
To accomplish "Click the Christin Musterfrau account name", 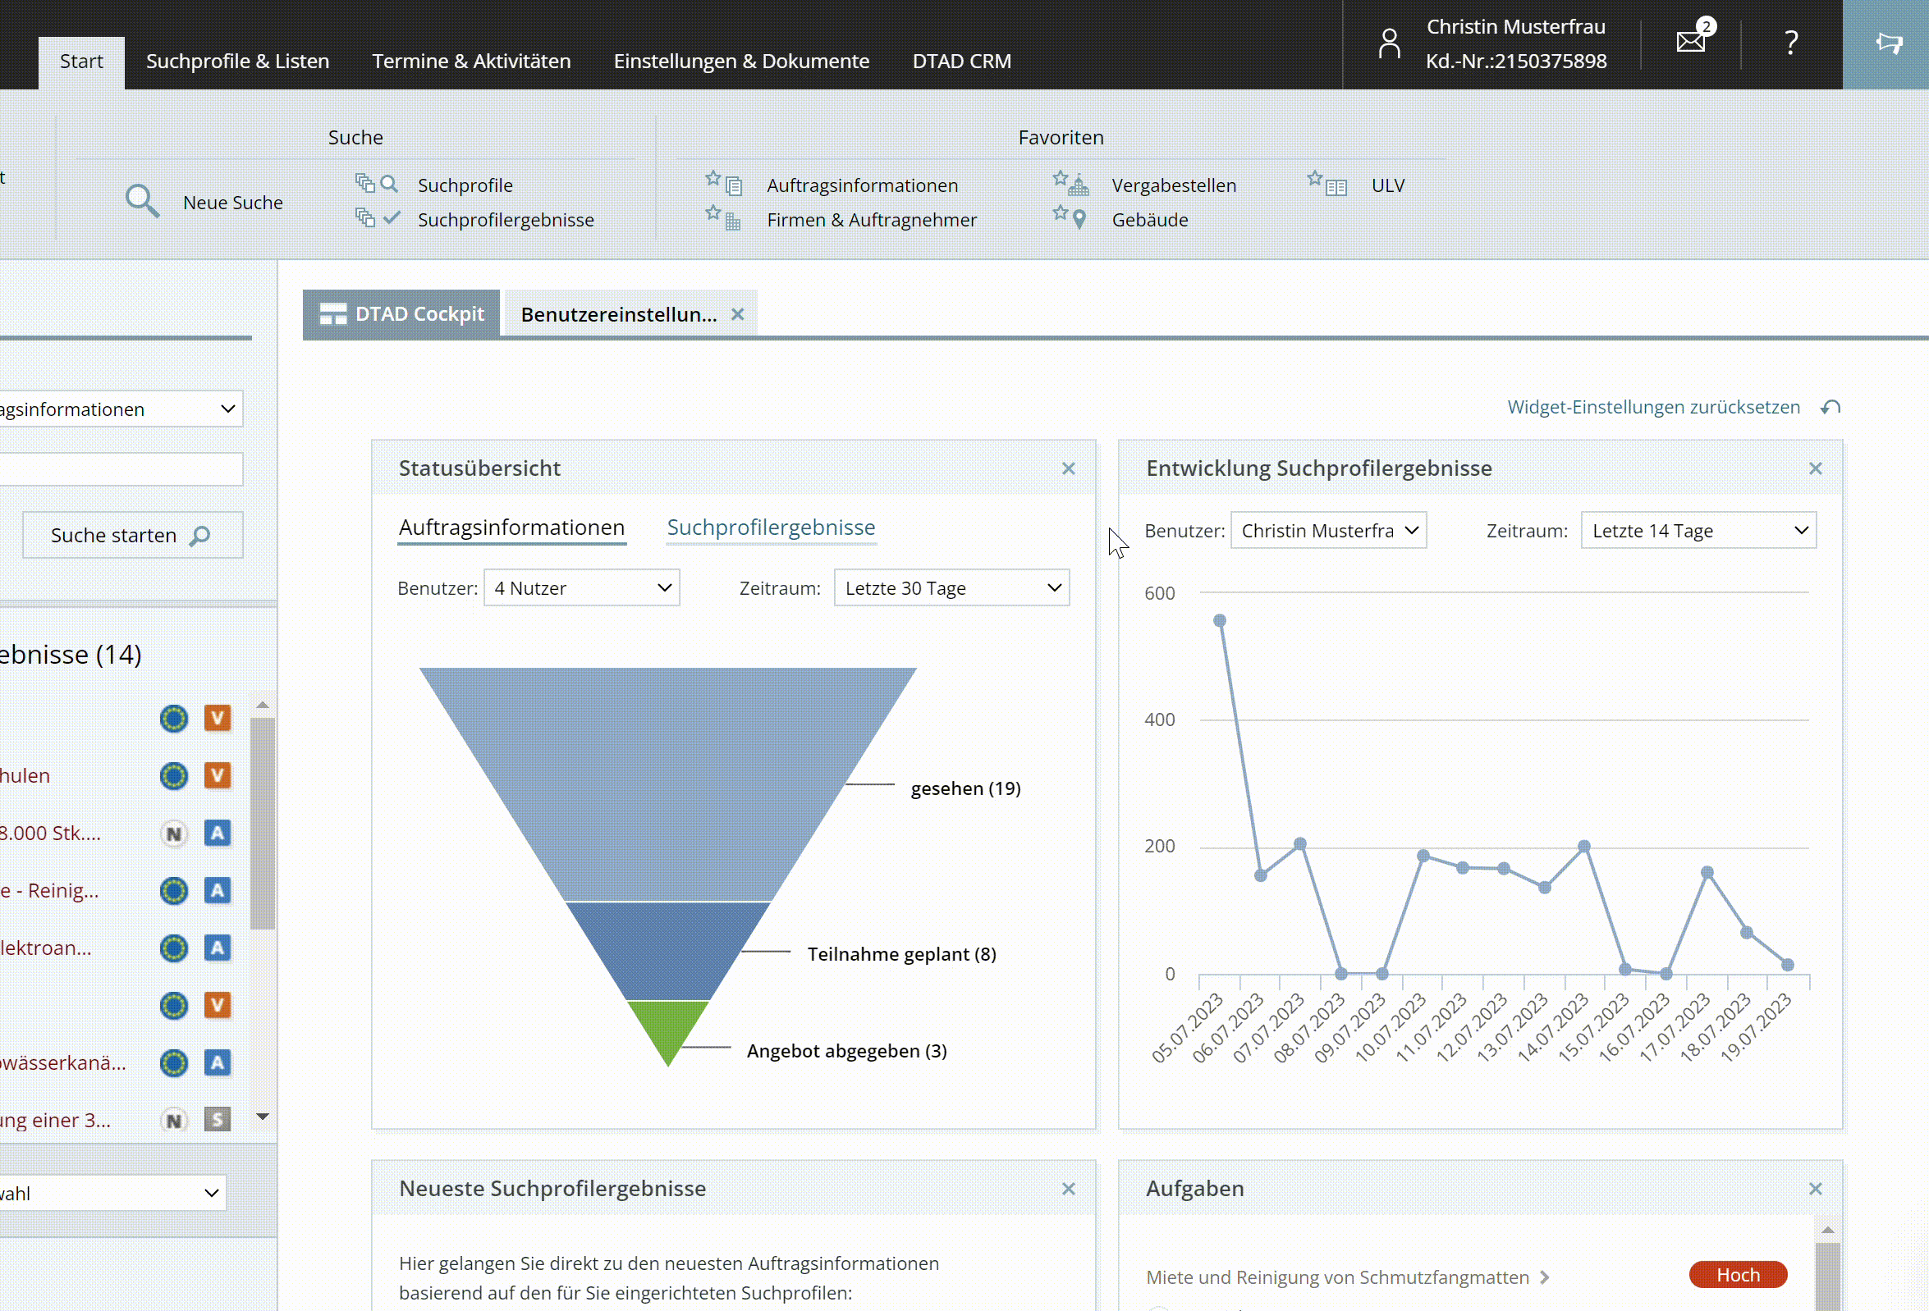I will pos(1515,26).
